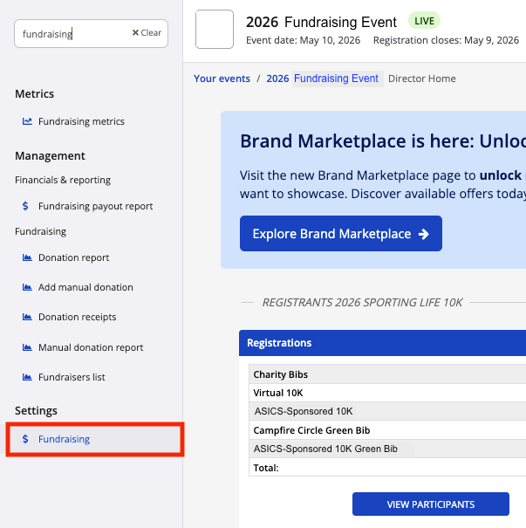Click the Registrations table header
The height and width of the screenshot is (528, 526).
279,343
